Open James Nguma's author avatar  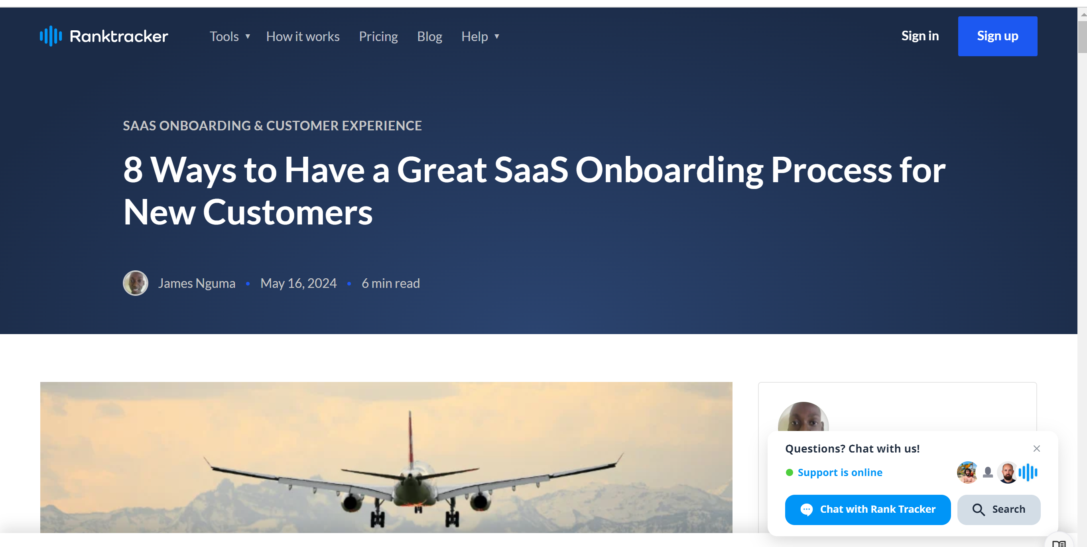pyautogui.click(x=136, y=283)
